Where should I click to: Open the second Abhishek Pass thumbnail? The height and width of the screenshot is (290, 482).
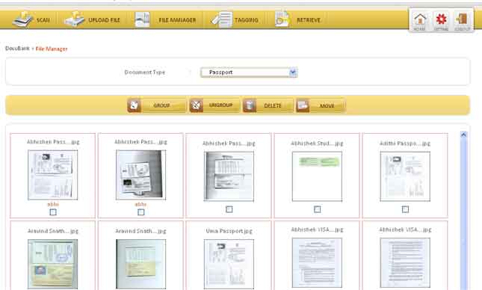click(140, 175)
